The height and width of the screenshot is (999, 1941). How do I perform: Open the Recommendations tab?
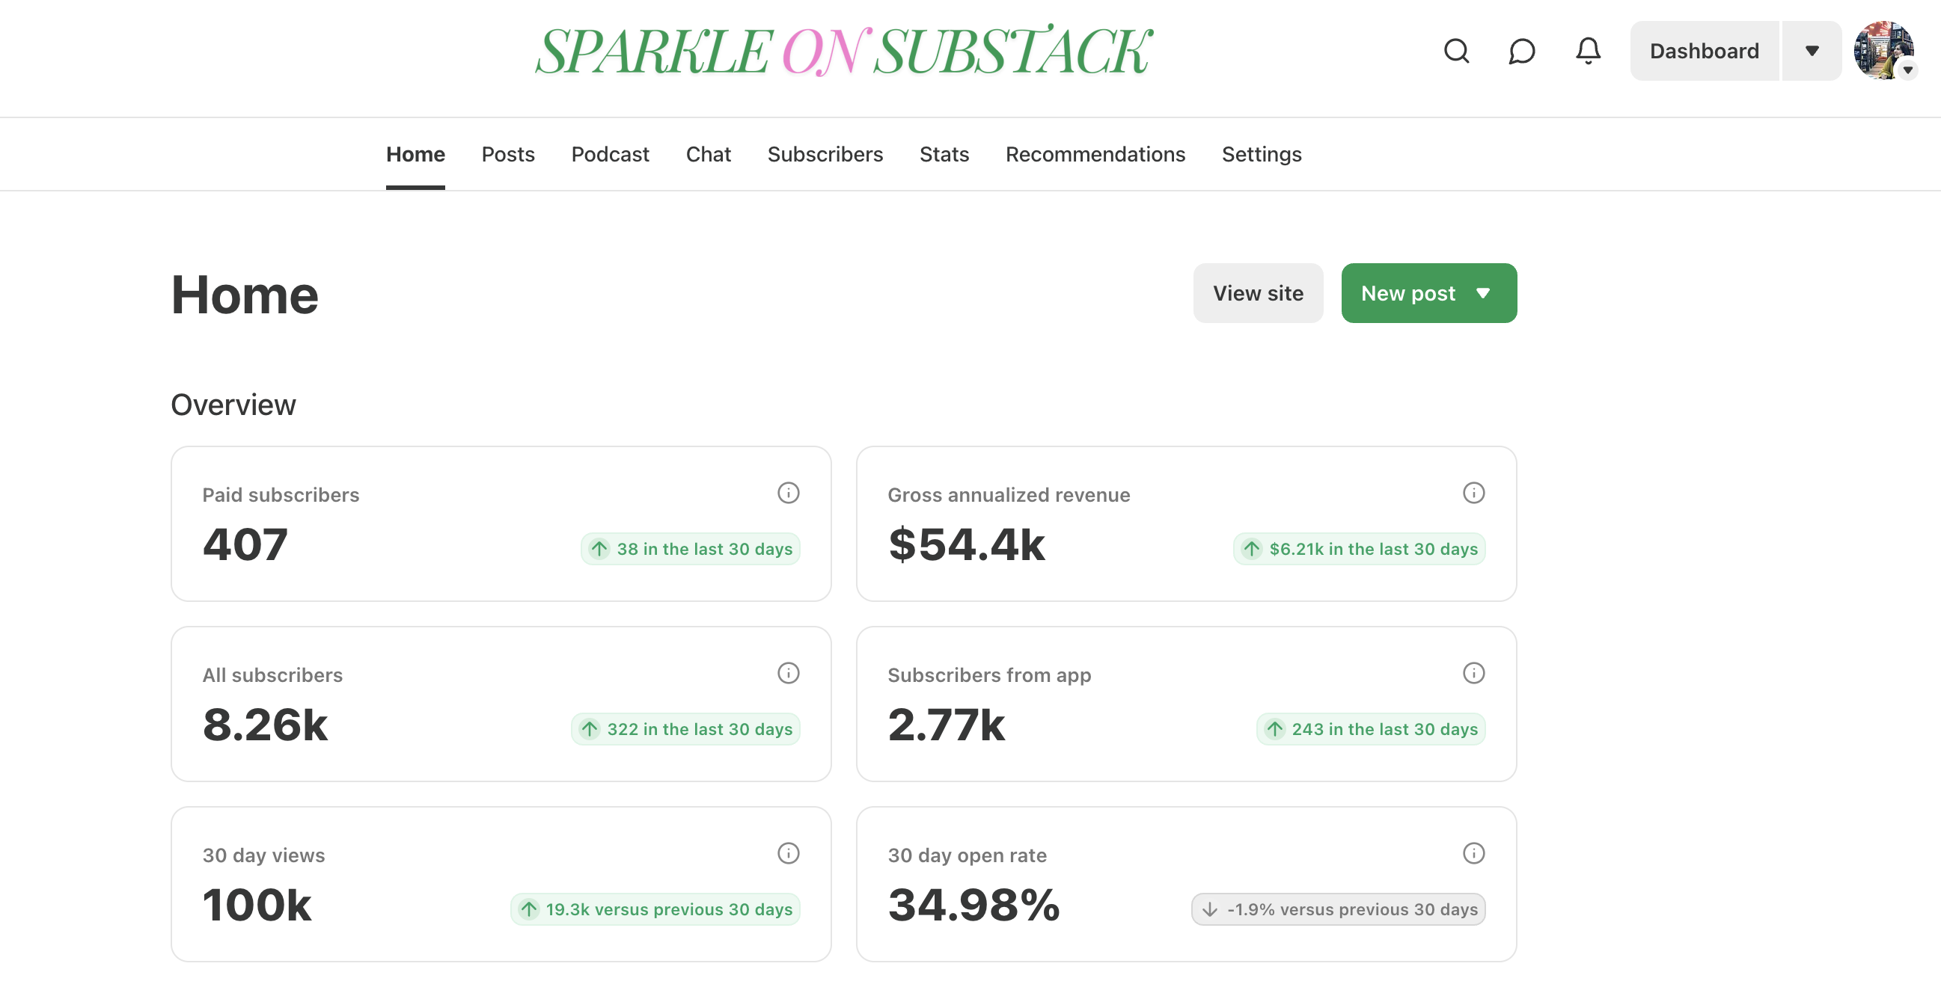pos(1095,154)
